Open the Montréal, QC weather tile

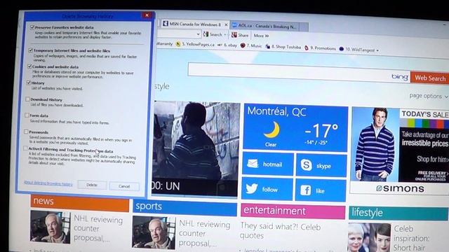(295, 127)
